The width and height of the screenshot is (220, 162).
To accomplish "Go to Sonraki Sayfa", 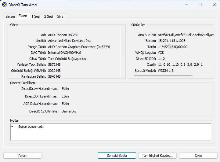I will (x=117, y=156).
